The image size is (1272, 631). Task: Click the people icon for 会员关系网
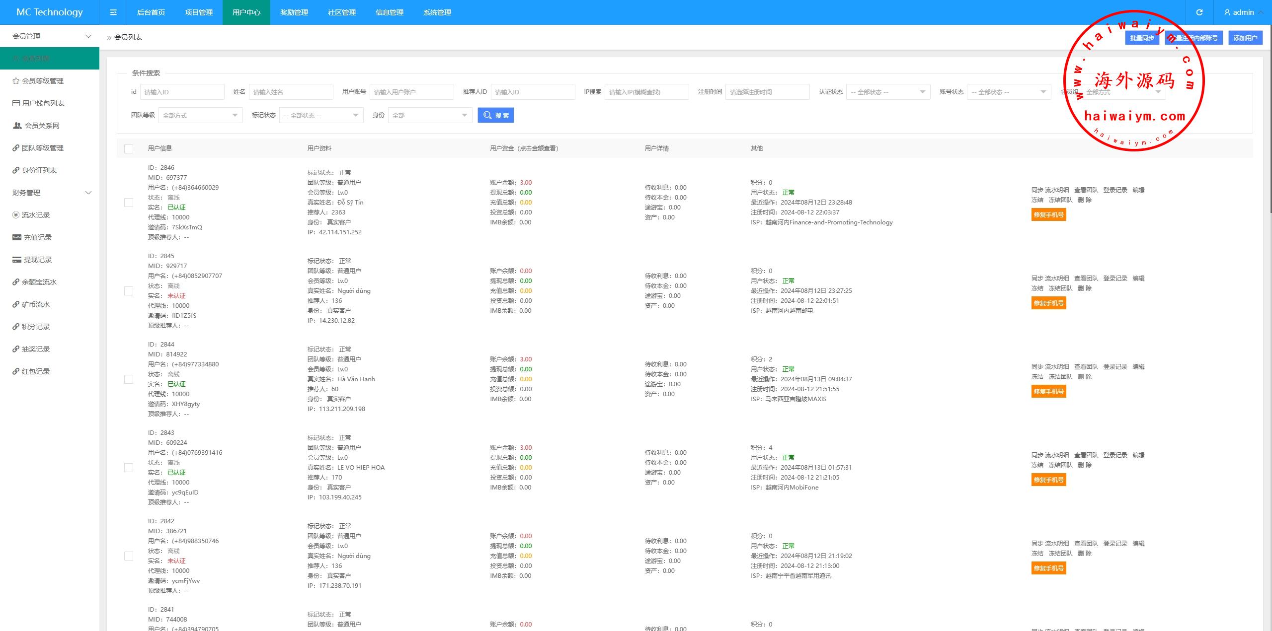(17, 126)
